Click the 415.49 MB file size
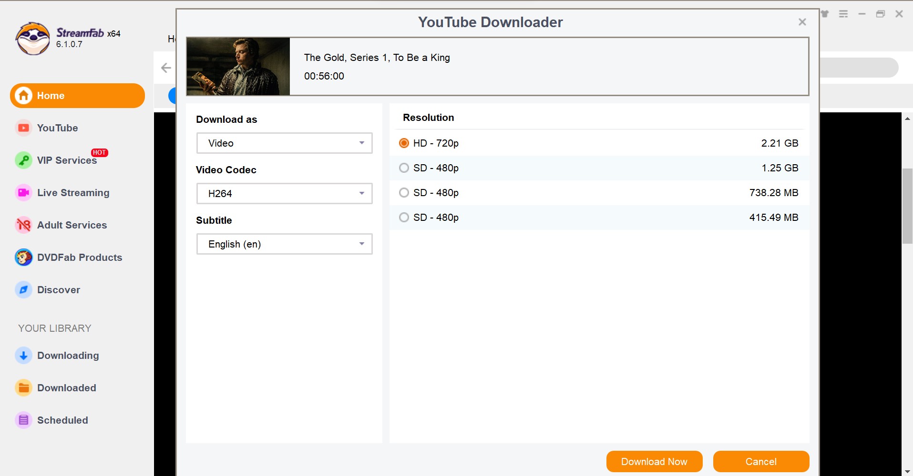The width and height of the screenshot is (913, 476). pyautogui.click(x=774, y=218)
